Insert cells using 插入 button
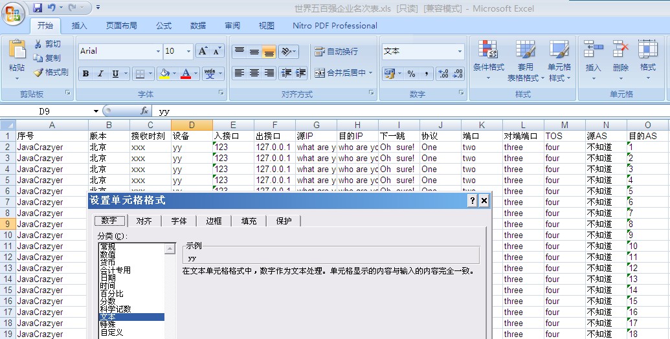Viewport: 670px width, 339px height. 593,60
